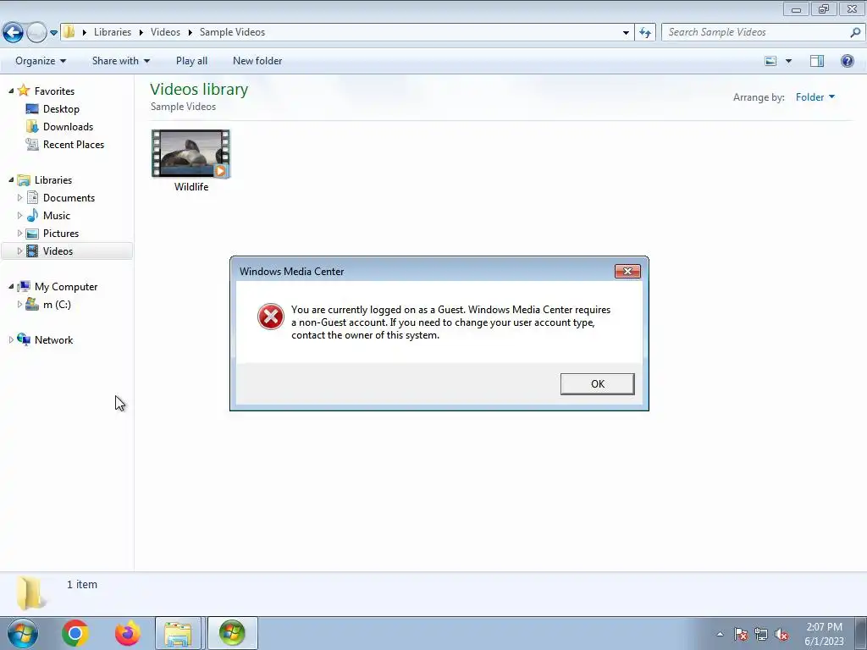Open Help with question mark icon
The image size is (867, 650).
pos(847,61)
